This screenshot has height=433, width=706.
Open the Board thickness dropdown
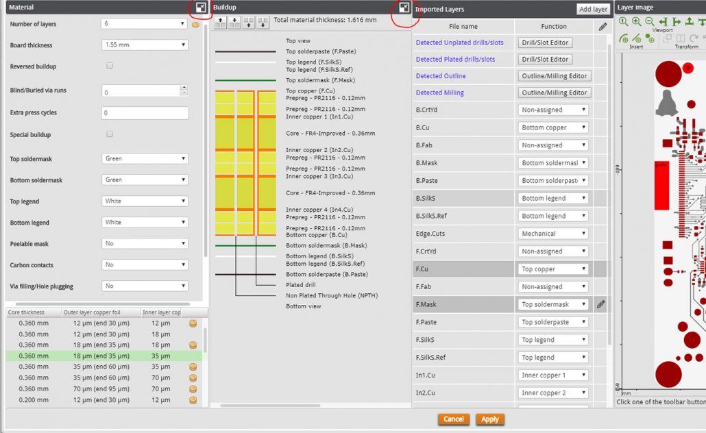click(x=145, y=45)
